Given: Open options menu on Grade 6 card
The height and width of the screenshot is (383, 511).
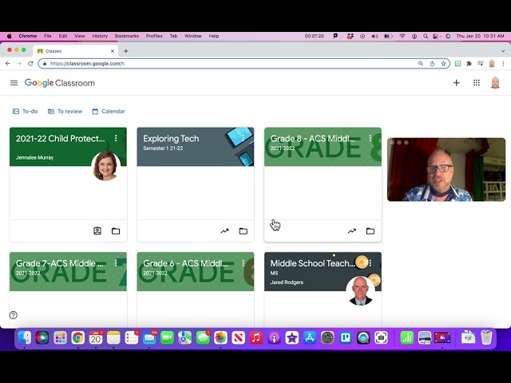Looking at the screenshot, I should pos(243,263).
